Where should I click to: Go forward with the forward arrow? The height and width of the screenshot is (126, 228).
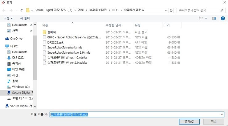pyautogui.click(x=11, y=10)
